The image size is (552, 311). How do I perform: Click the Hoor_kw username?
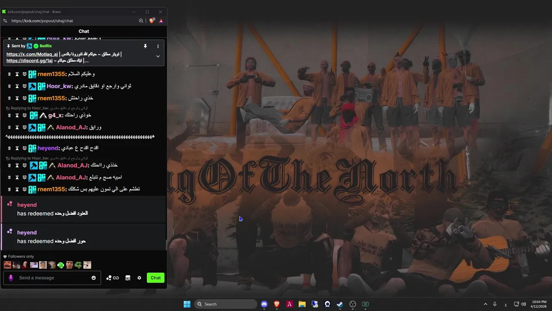tap(59, 86)
